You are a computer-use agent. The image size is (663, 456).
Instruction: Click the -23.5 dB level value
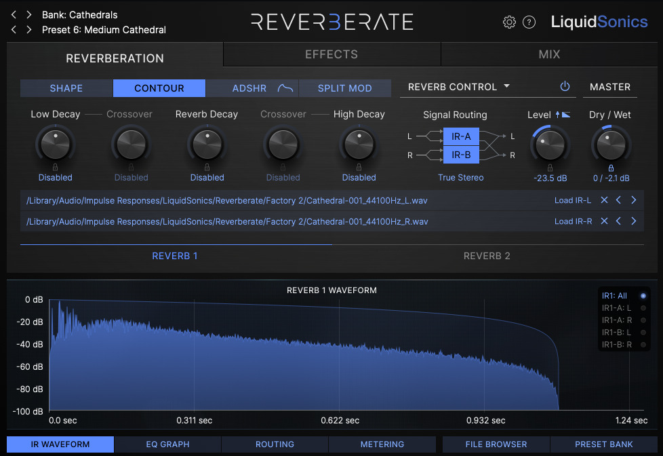(550, 178)
